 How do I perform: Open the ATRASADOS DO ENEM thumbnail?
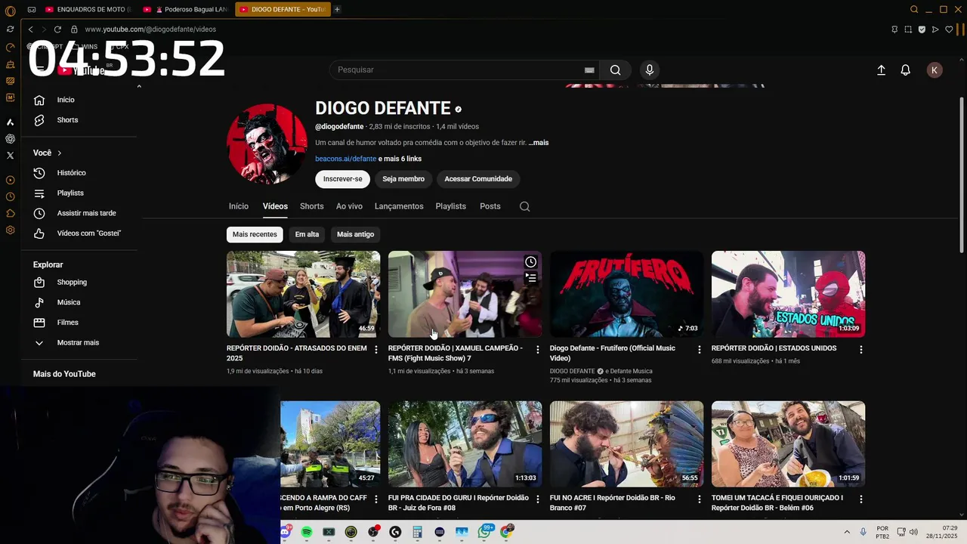click(303, 294)
